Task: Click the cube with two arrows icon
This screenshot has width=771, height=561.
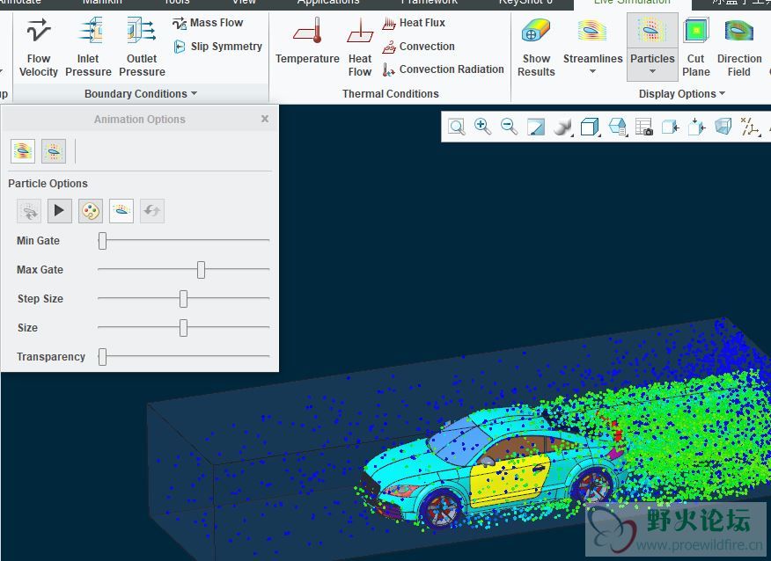Action: (697, 127)
